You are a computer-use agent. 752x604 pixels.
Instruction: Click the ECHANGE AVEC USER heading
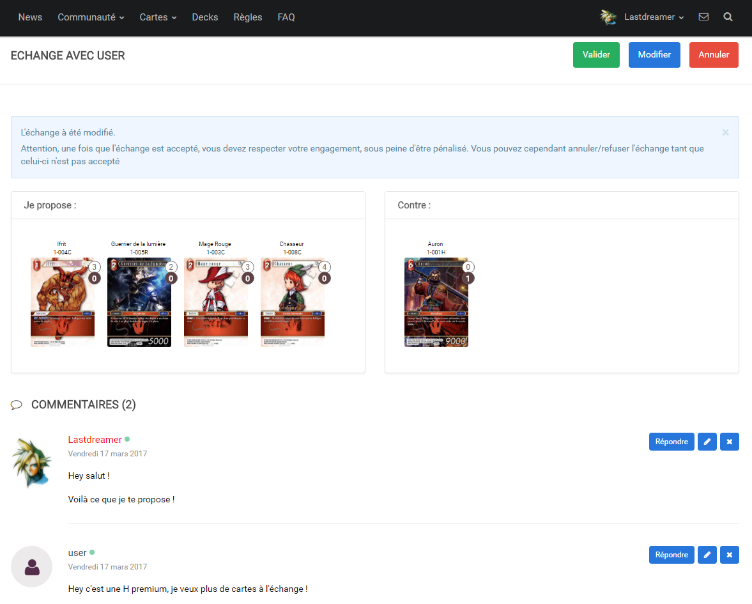[x=68, y=56]
